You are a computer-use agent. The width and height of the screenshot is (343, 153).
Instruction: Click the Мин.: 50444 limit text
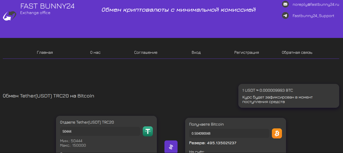click(x=71, y=141)
